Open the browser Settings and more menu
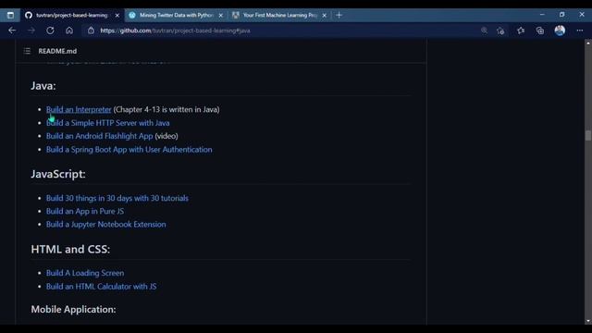Screen dimensions: 592x333 [x=580, y=31]
